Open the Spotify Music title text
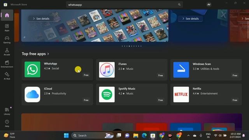 tap(127, 89)
